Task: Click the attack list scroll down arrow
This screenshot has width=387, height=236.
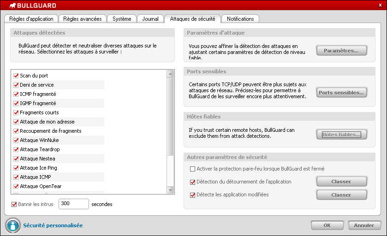Action: [170, 190]
